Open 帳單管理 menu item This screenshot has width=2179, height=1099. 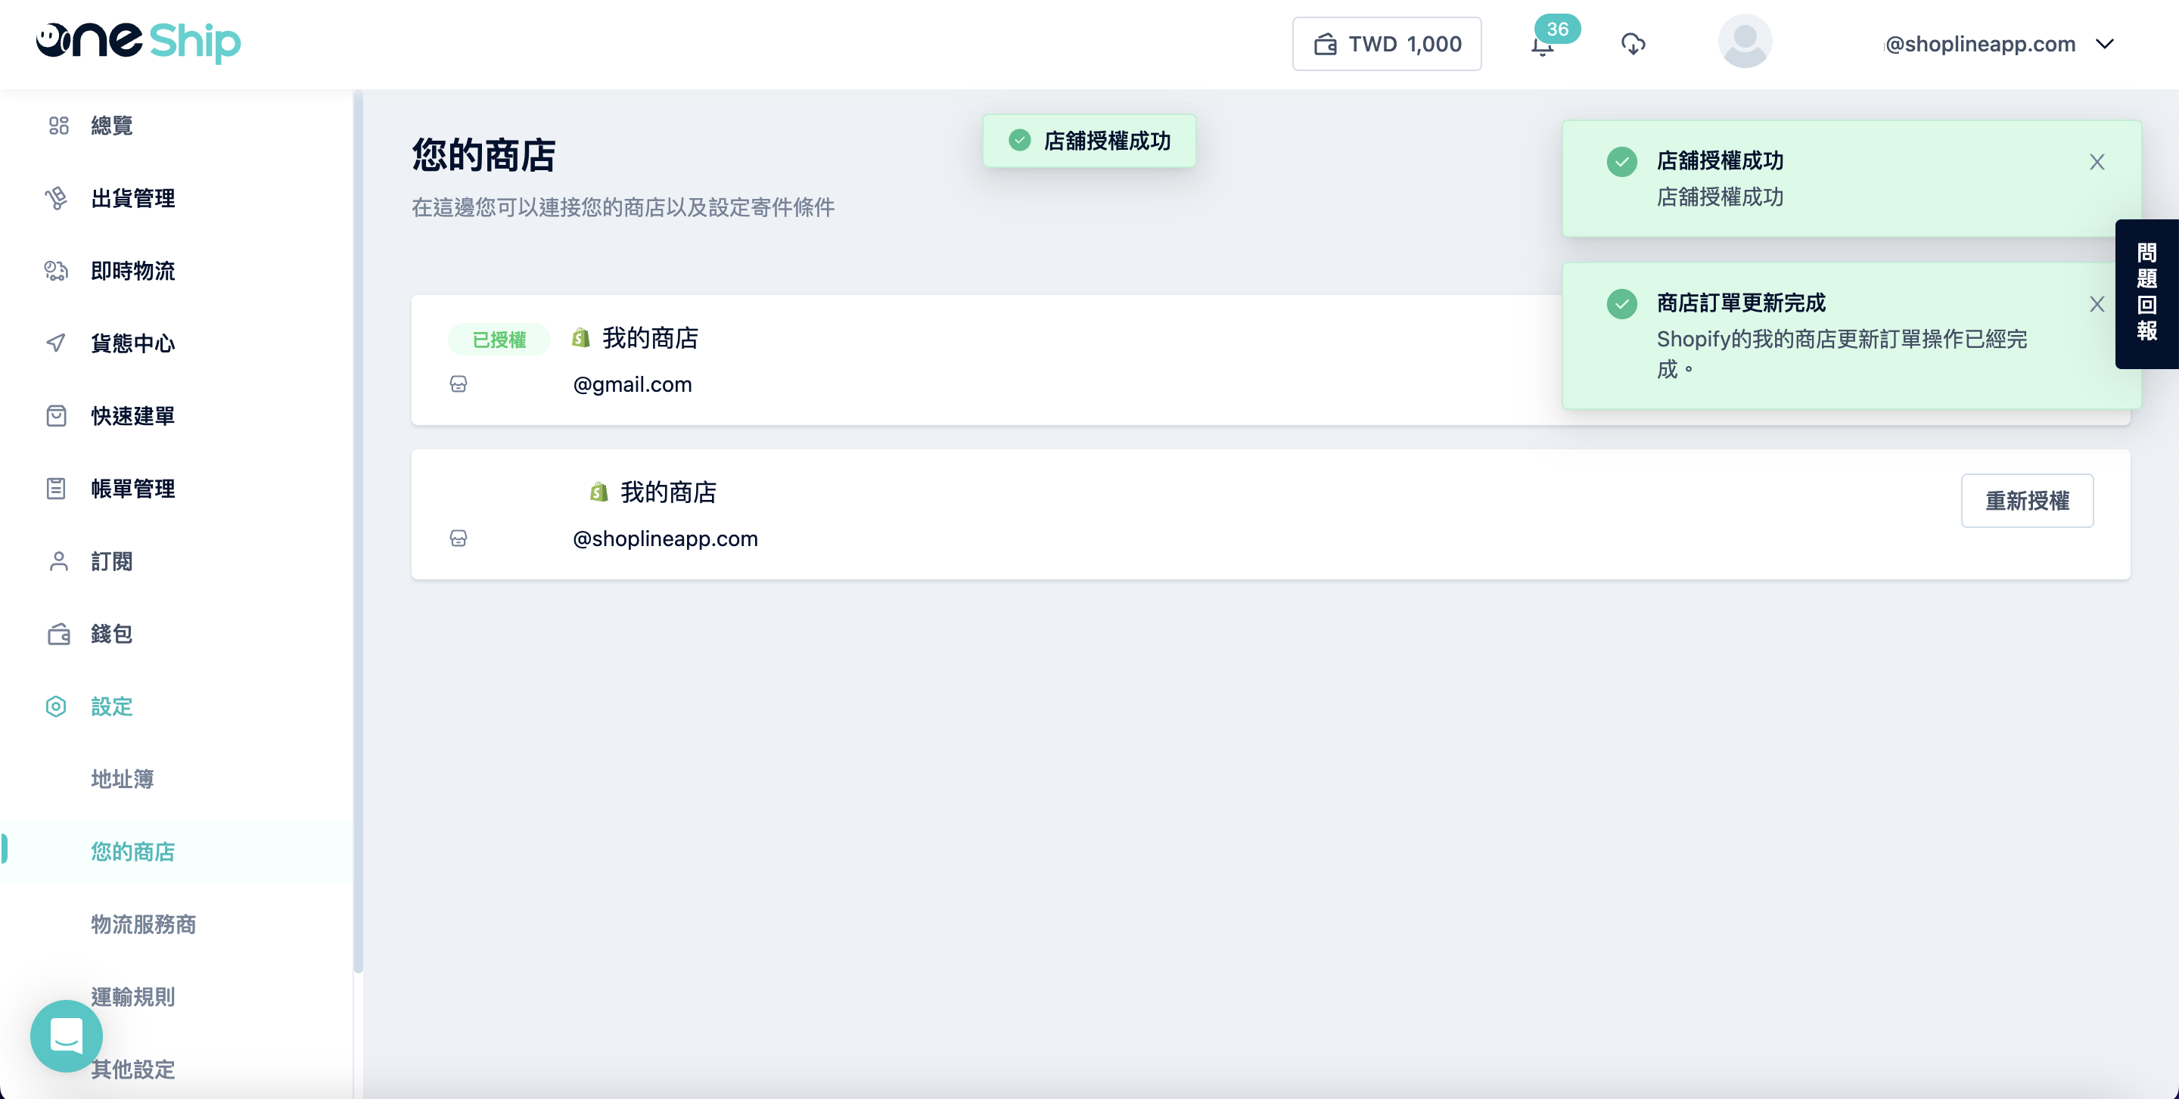[133, 488]
